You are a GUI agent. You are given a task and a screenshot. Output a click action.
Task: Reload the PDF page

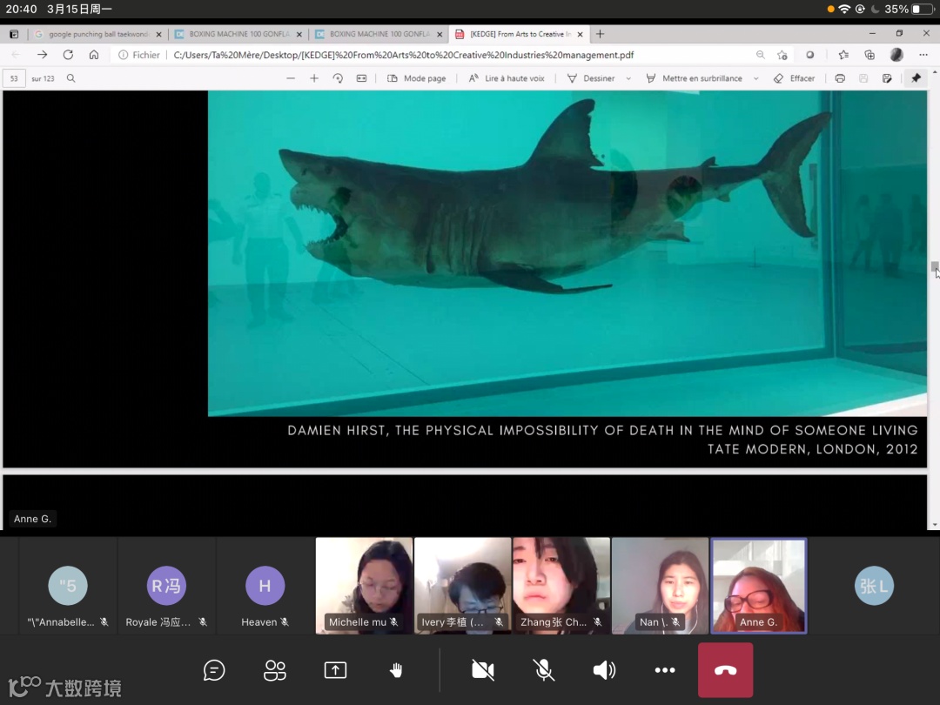[68, 55]
